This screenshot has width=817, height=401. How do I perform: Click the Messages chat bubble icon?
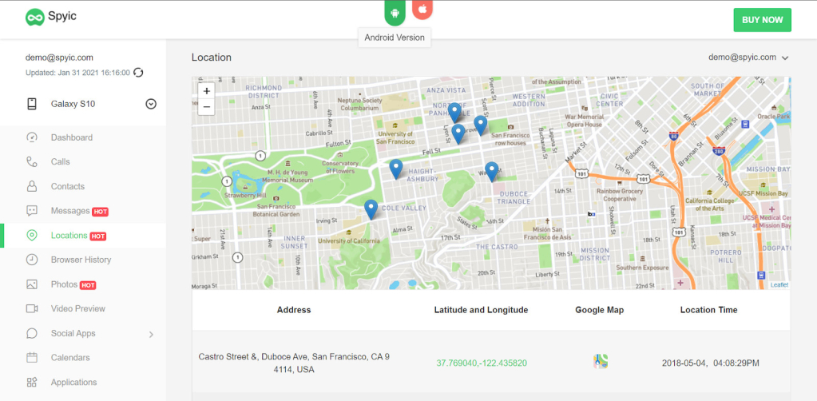click(x=32, y=211)
